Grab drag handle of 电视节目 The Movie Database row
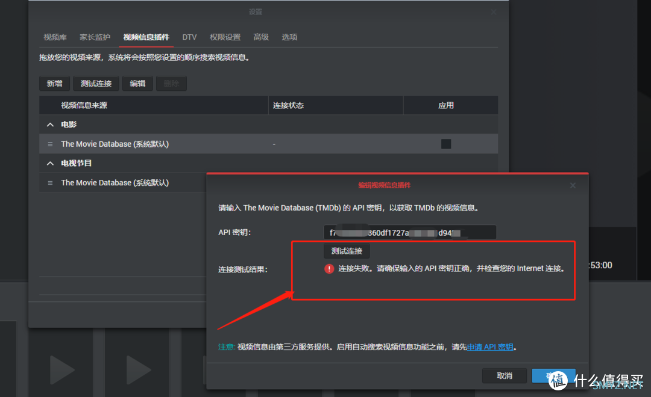This screenshot has height=397, width=651. coord(50,183)
